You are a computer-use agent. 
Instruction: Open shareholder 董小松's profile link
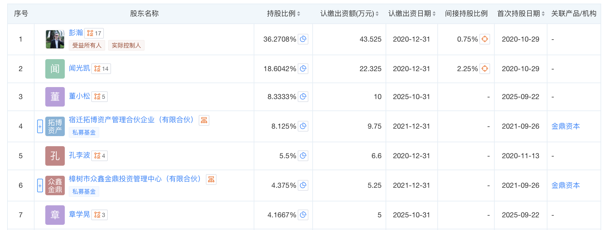coord(79,96)
